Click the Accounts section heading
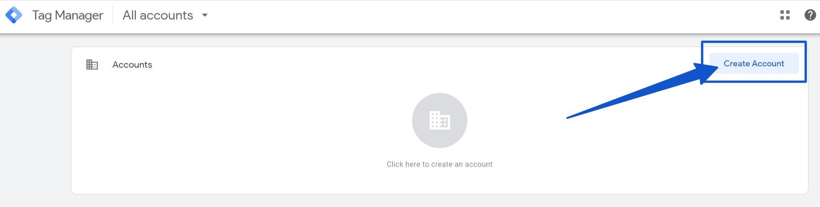 click(132, 65)
